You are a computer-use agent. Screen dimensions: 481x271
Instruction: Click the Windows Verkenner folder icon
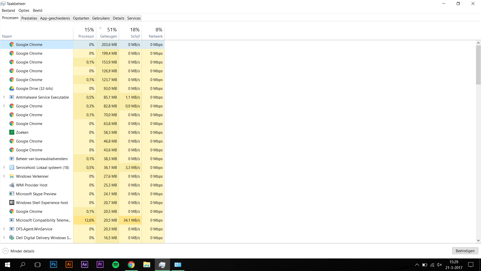point(12,176)
